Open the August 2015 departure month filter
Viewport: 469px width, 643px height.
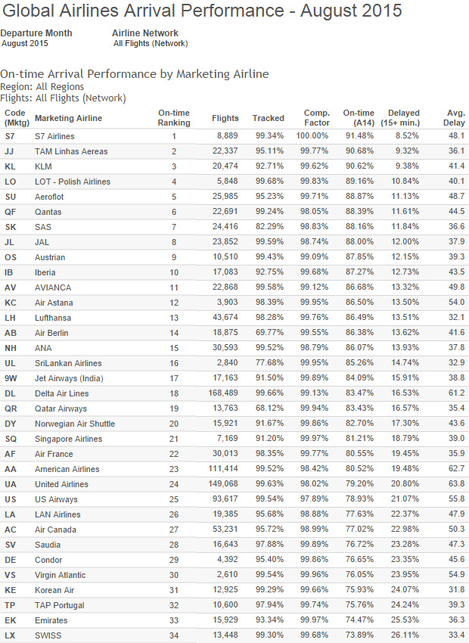25,44
